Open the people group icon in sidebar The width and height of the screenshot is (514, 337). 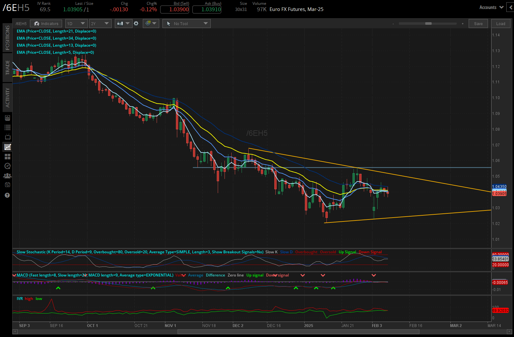(7, 176)
